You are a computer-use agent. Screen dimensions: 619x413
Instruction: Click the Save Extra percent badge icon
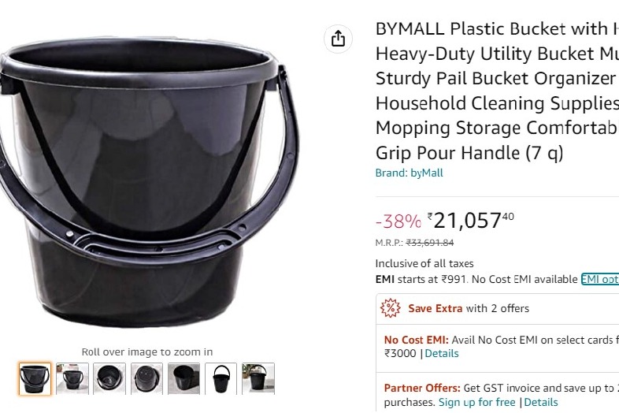(390, 308)
